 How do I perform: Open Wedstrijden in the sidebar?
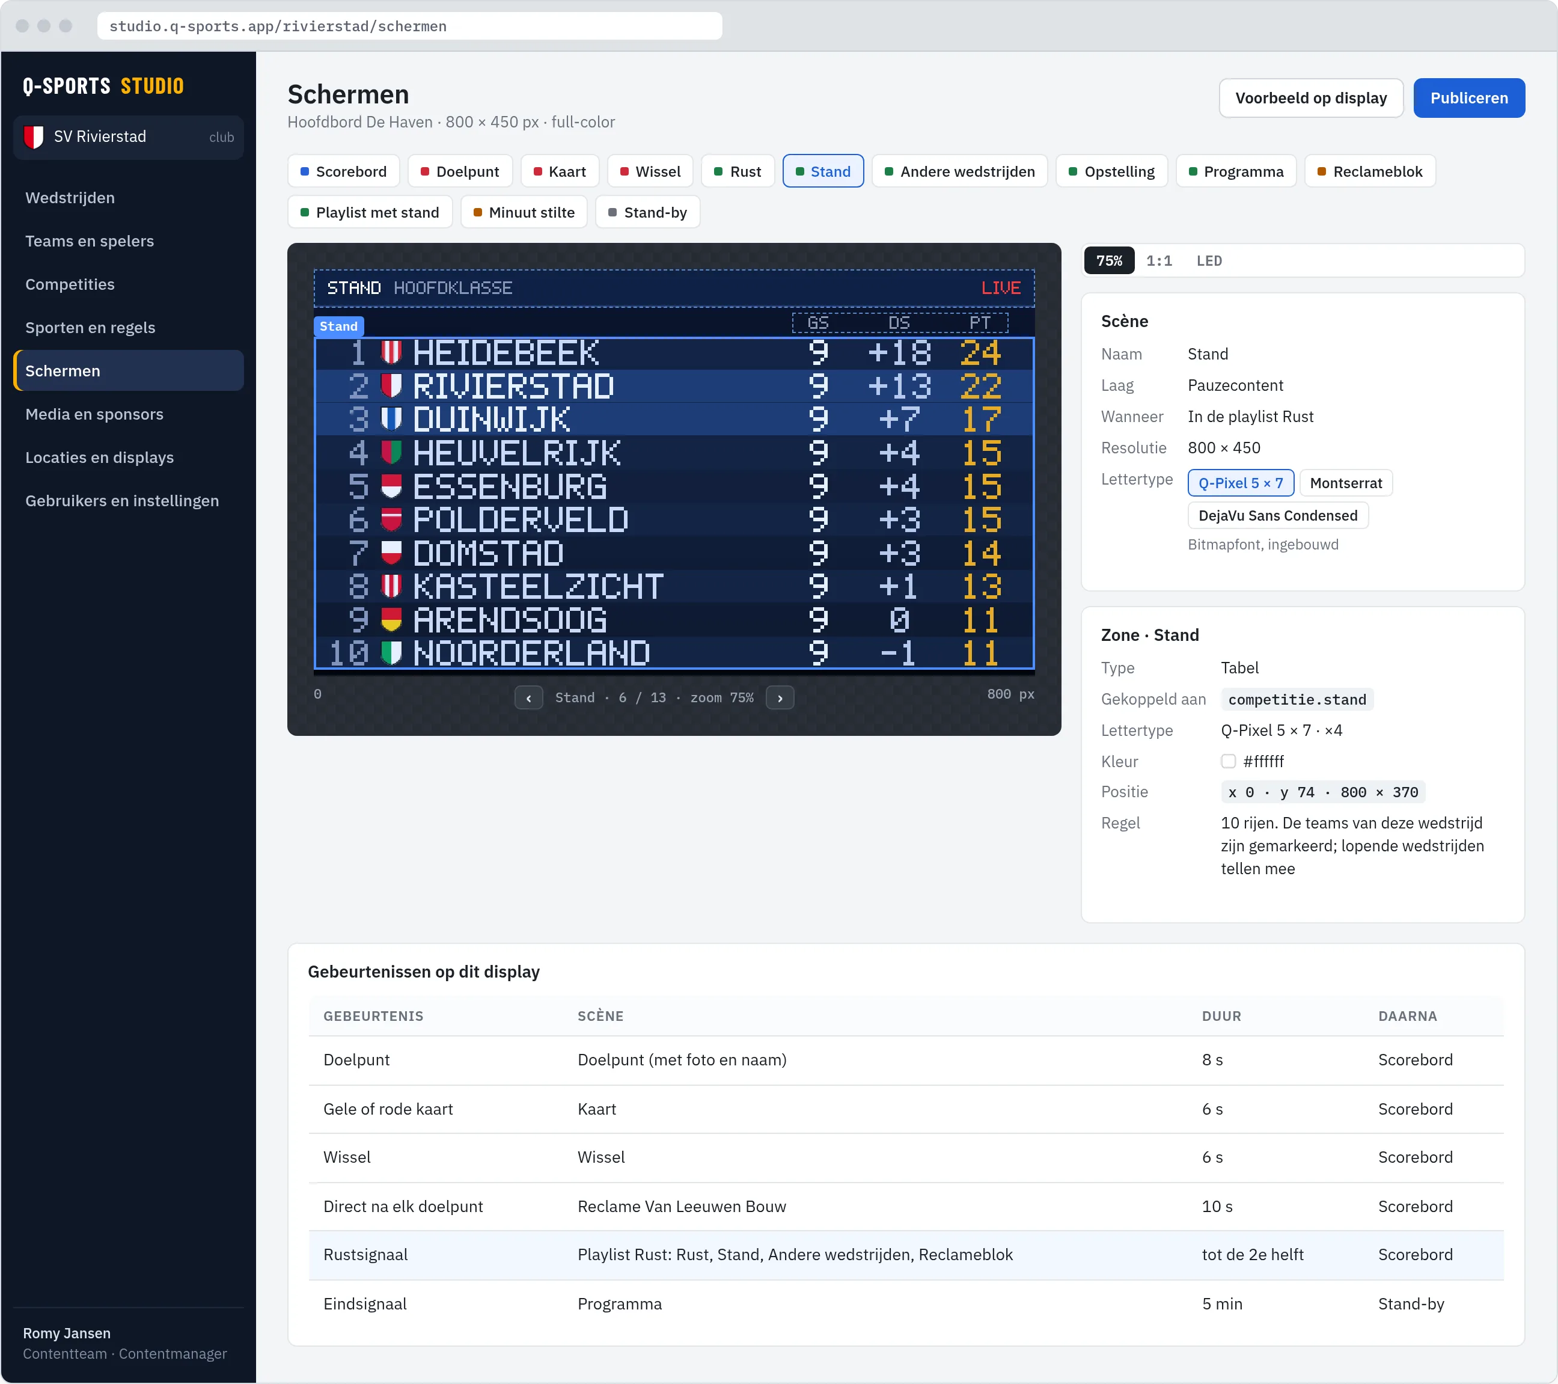(128, 198)
